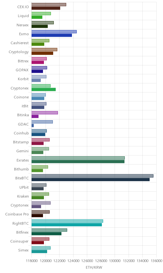
Task: Select the Exmo dark blue lower bar
Action: pos(52,35)
